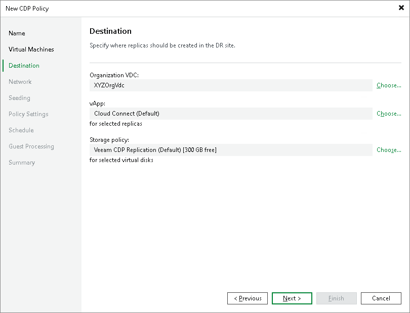Select the Seeding step

point(19,97)
